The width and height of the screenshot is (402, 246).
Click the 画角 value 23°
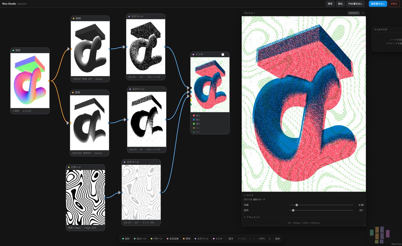[x=361, y=210]
